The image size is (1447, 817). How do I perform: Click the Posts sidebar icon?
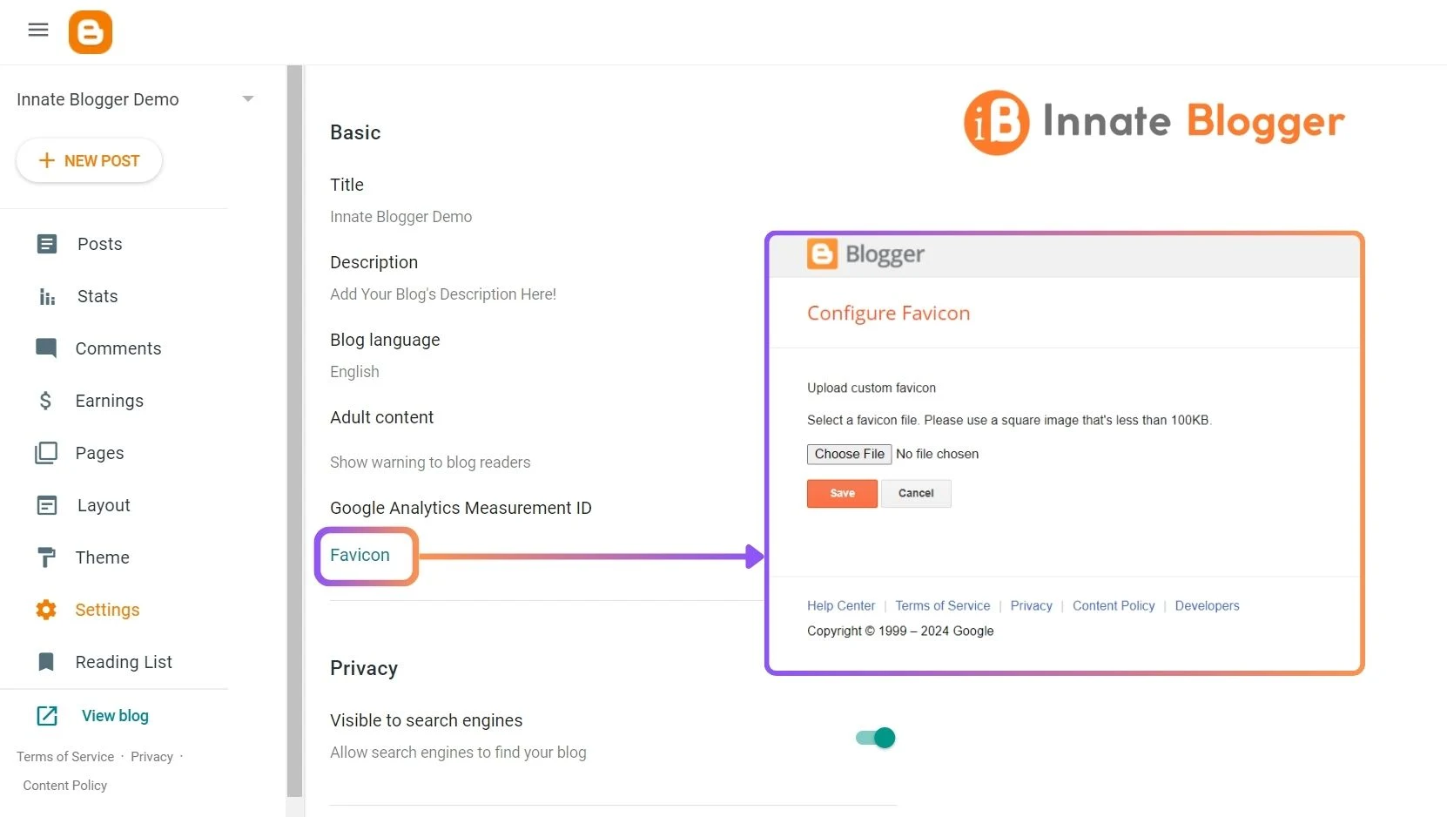[x=47, y=244]
